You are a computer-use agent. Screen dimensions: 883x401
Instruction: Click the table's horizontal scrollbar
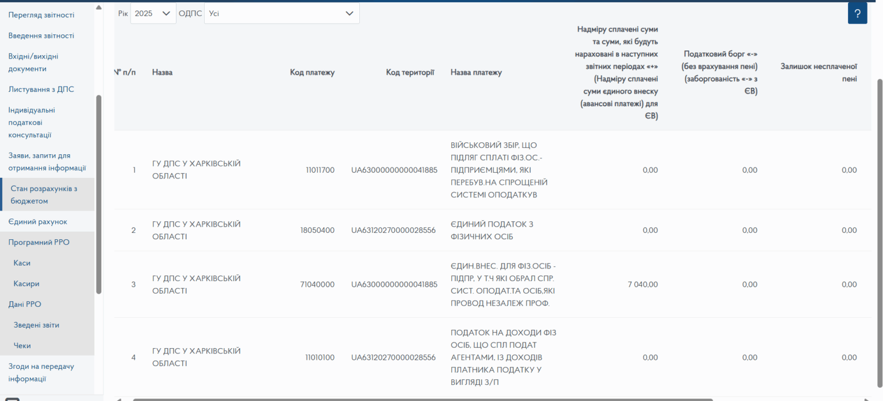tap(423, 399)
